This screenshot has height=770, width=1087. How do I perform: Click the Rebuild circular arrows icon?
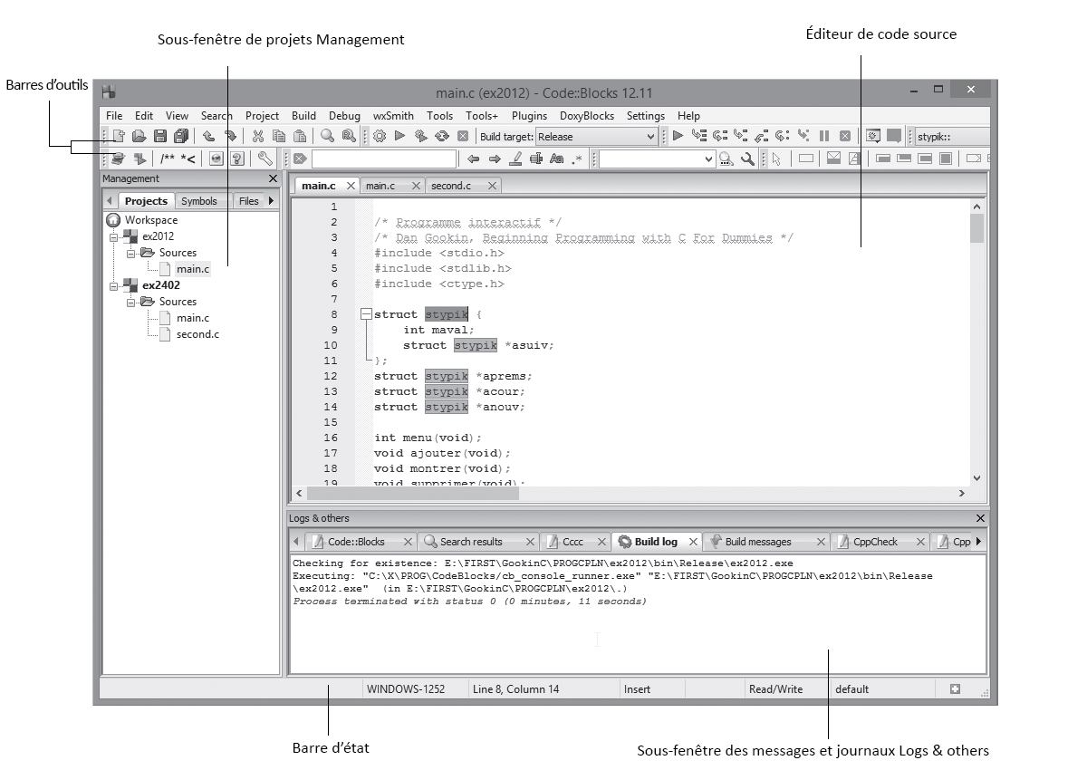tap(442, 137)
